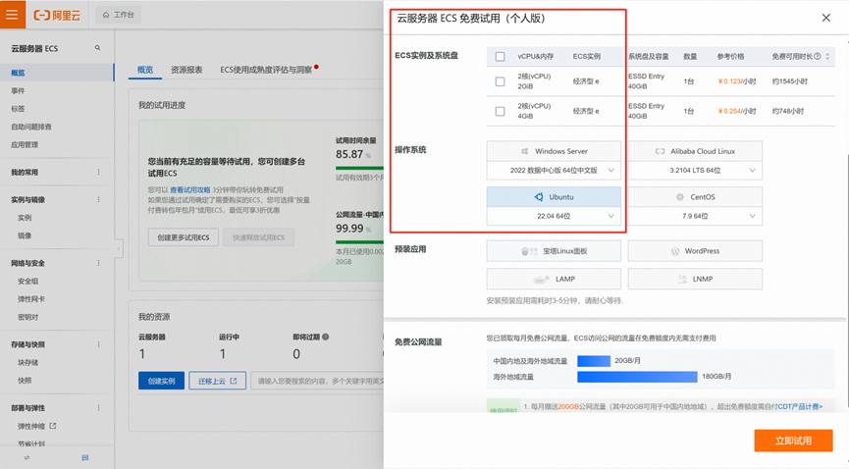Viewport: 849px width, 469px height.
Task: Switch to the 资源报表 tab
Action: click(x=186, y=70)
